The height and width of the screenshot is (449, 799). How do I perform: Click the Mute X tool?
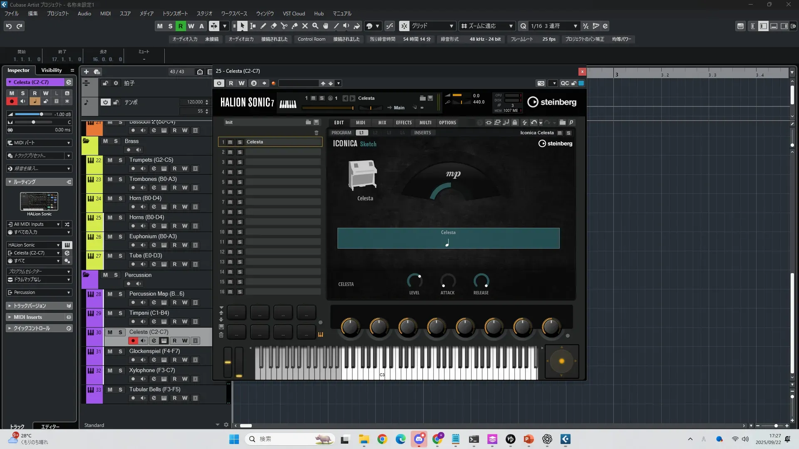coord(305,26)
